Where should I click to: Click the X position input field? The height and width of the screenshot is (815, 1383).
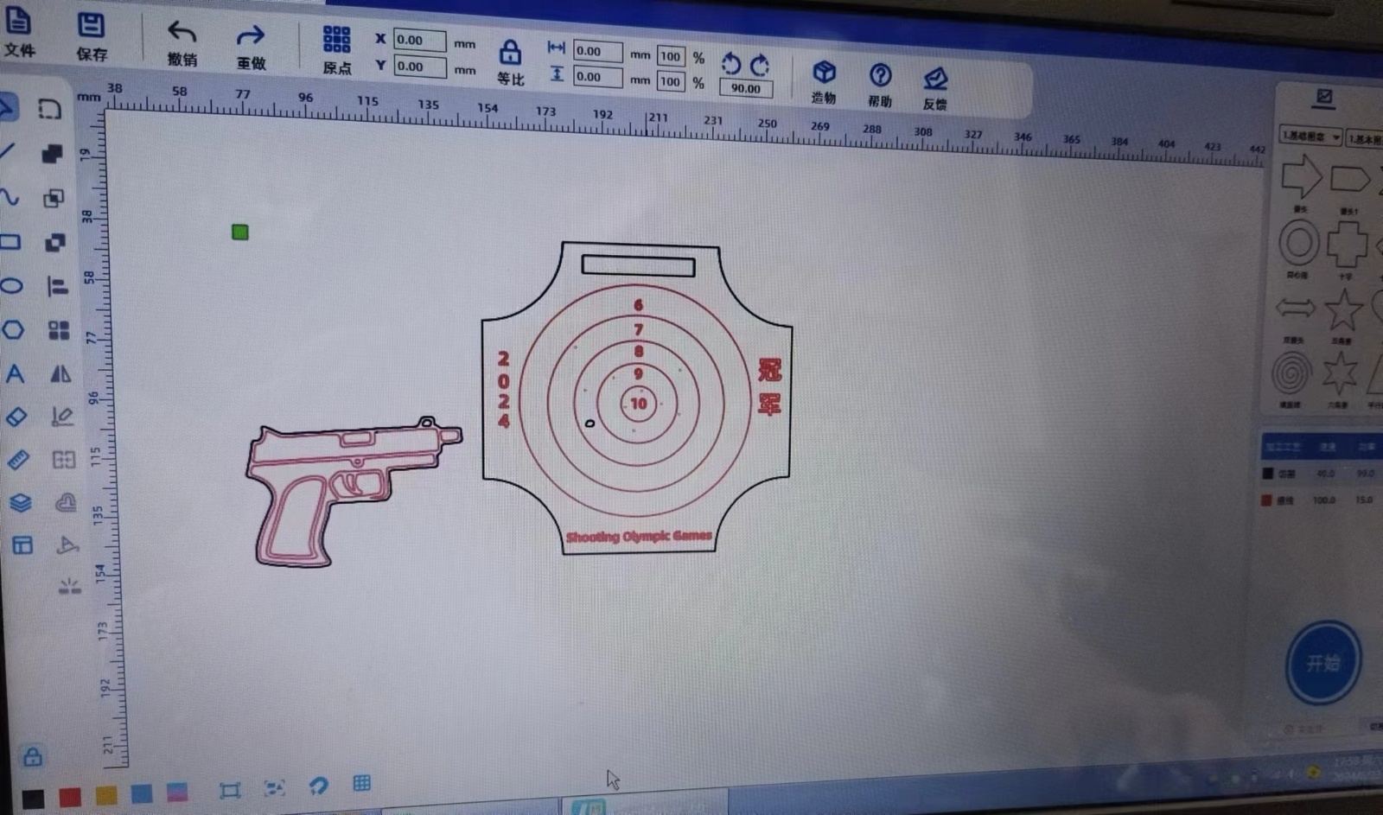point(419,40)
